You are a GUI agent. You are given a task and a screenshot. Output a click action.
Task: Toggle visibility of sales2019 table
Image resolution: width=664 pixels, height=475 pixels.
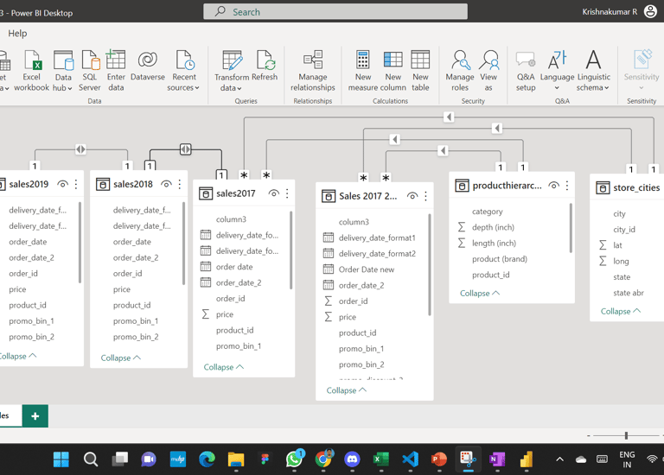(x=62, y=184)
